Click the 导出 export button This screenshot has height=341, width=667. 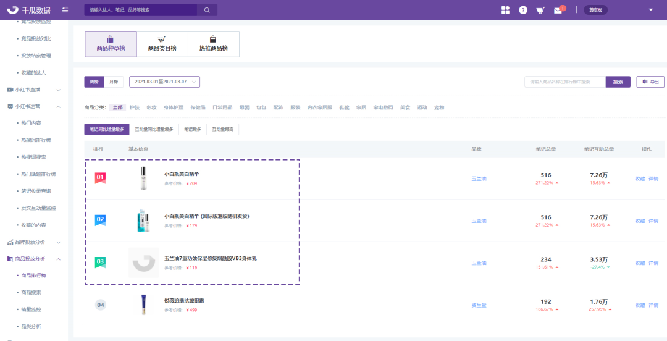coord(650,82)
